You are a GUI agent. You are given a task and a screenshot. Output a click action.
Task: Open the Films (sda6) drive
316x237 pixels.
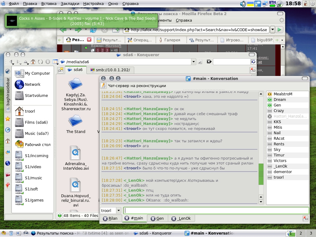(31, 122)
